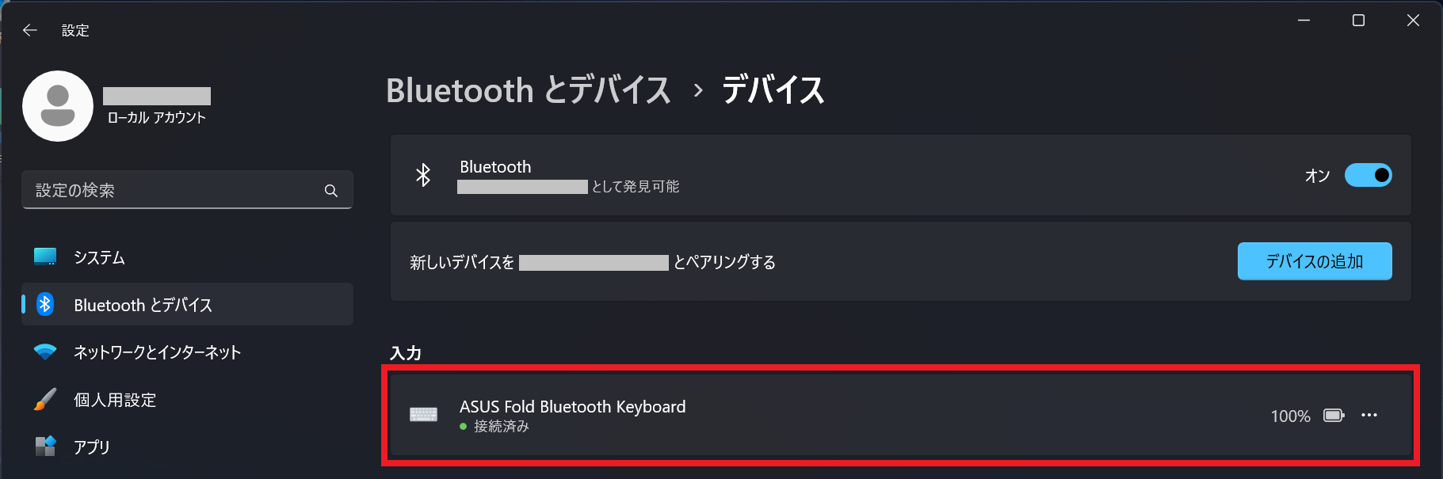
Task: Click the keyboard battery icon
Action: pyautogui.click(x=1334, y=416)
